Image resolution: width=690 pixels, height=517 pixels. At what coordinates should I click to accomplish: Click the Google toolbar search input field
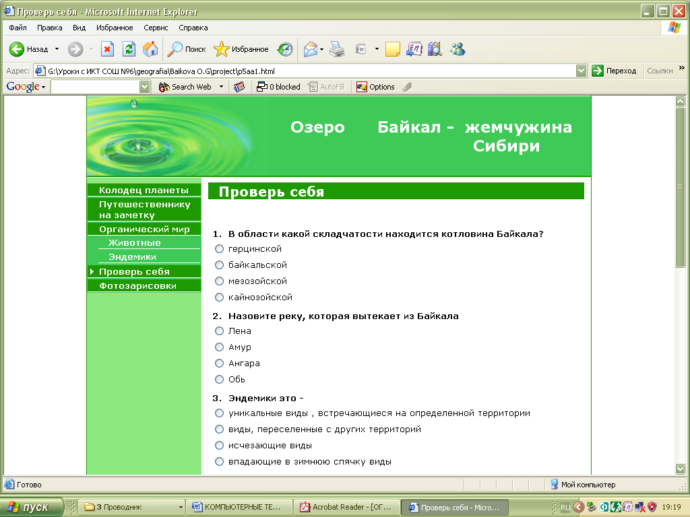[96, 87]
